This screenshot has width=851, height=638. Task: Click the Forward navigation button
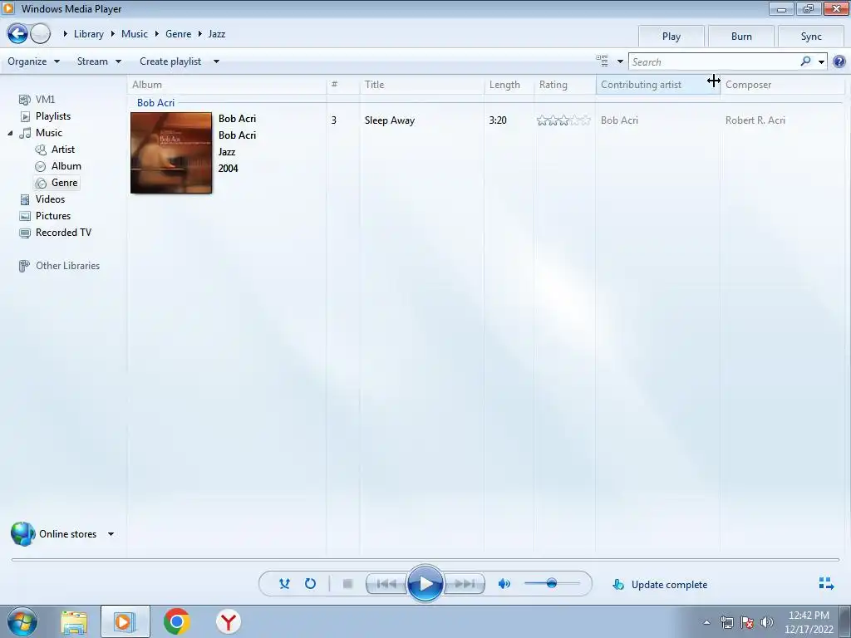[x=40, y=33]
